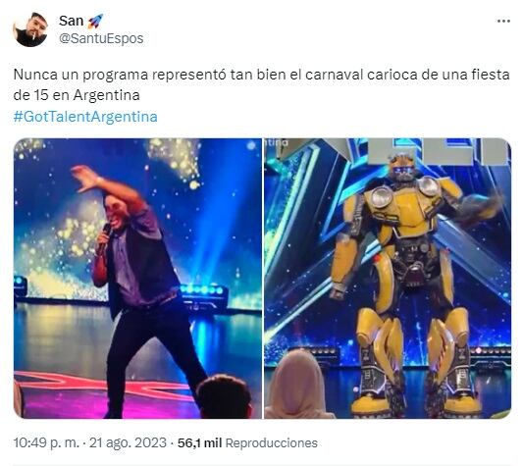Click the tweet text about carnaval carioca

coord(261,85)
